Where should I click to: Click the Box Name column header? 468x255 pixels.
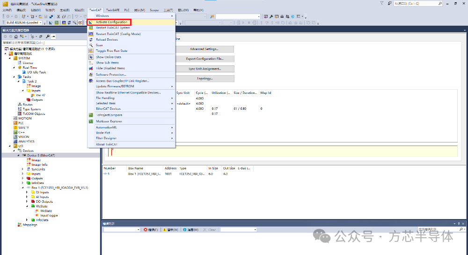(x=145, y=168)
